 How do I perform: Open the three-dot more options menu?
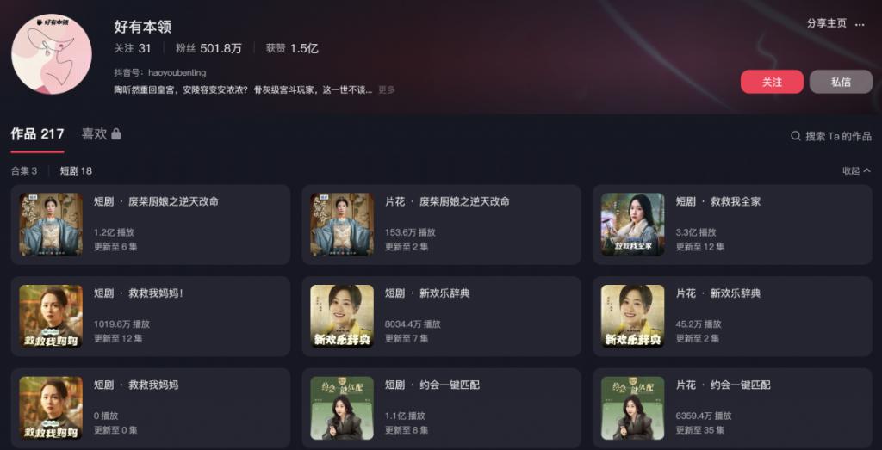860,24
